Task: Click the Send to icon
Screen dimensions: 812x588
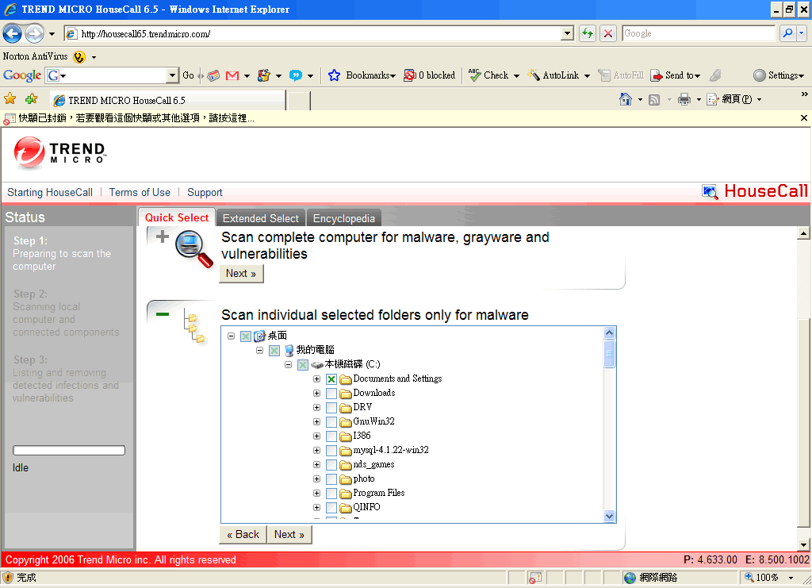Action: [x=657, y=75]
